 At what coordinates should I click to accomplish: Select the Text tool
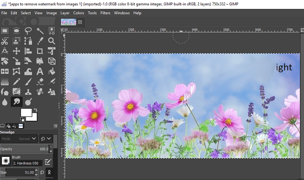click(40, 71)
